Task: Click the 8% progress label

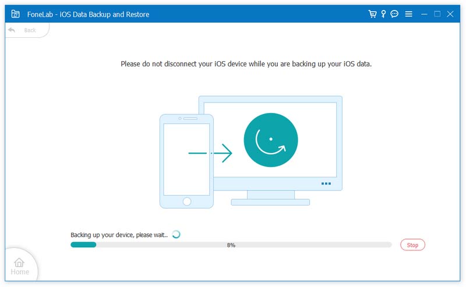Action: [231, 245]
